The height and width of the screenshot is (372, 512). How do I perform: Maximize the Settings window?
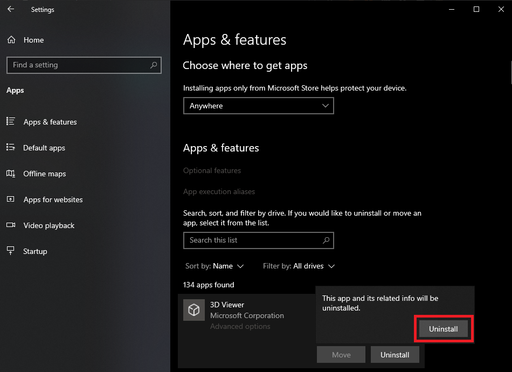coord(476,9)
